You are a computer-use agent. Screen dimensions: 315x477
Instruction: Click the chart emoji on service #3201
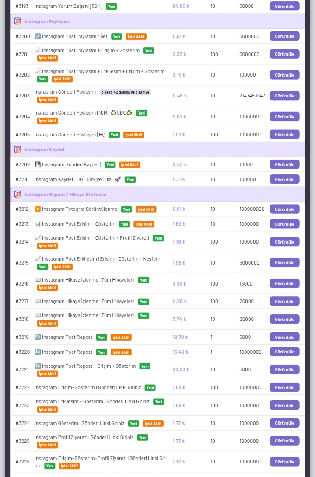(38, 50)
